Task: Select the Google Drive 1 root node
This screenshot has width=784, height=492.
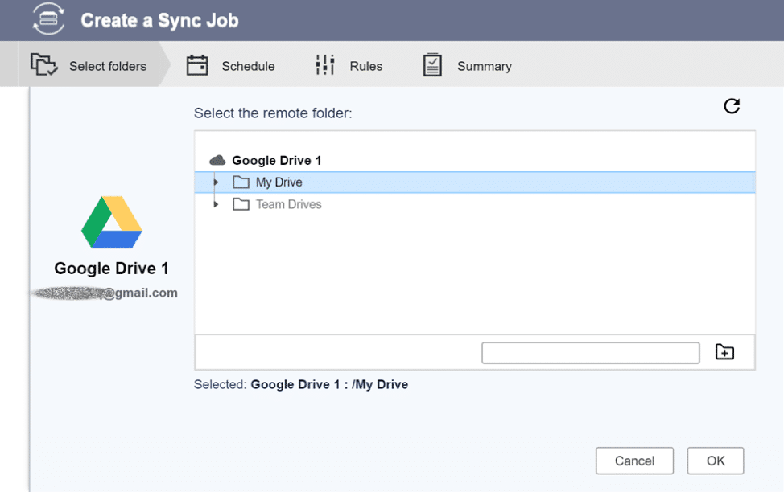Action: pos(277,160)
